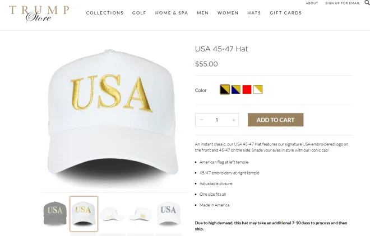The width and height of the screenshot is (370, 236).
Task: Select the white and gold color swatch
Action: pyautogui.click(x=258, y=89)
